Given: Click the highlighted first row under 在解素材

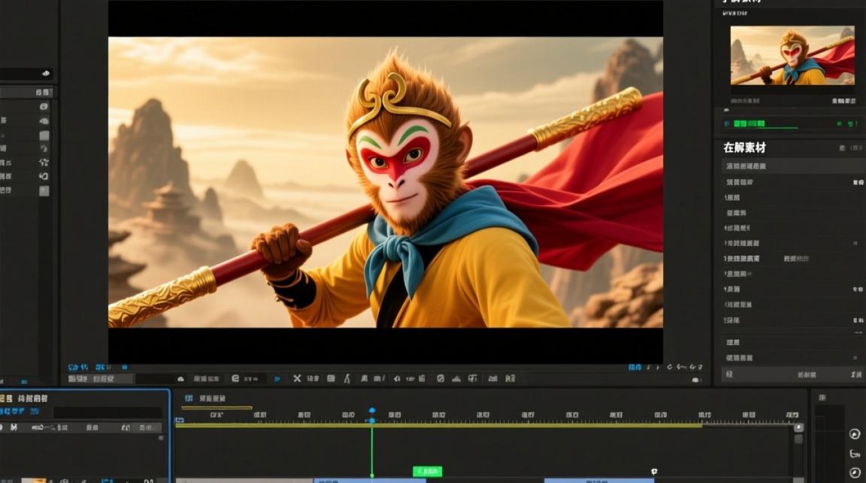Looking at the screenshot, I should tap(793, 166).
